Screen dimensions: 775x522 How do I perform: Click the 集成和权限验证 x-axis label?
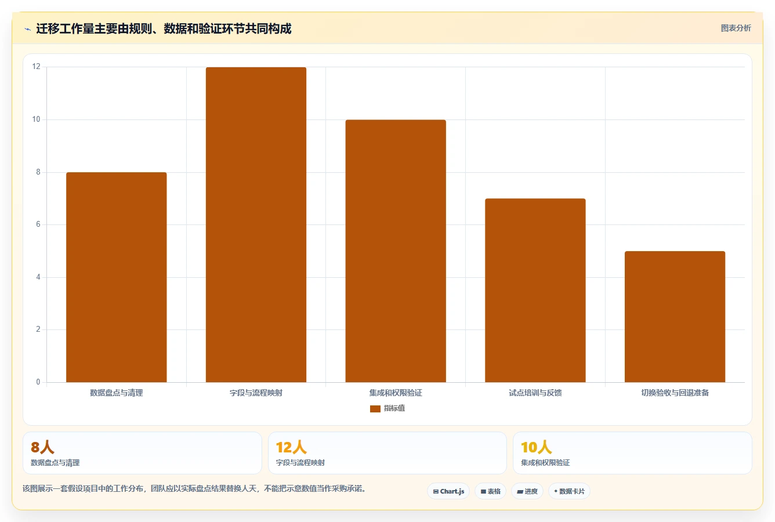[396, 393]
